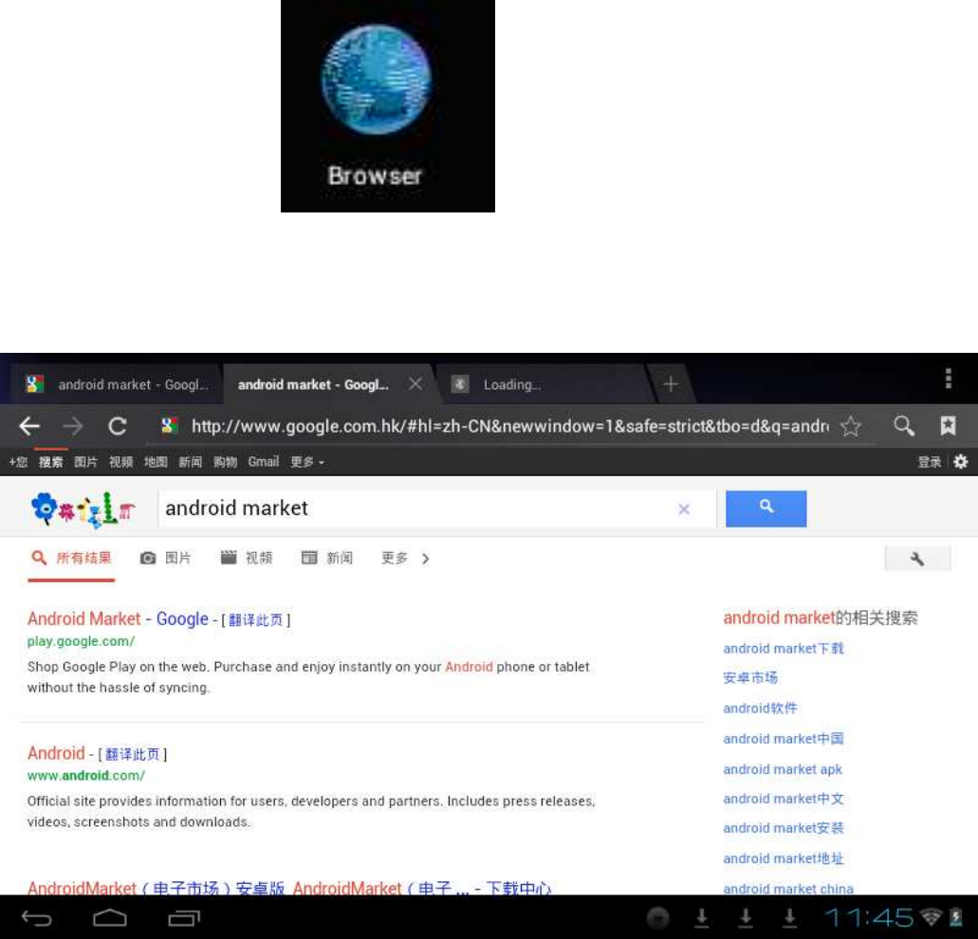Open the browser overflow menu
Image resolution: width=978 pixels, height=939 pixels.
[948, 378]
